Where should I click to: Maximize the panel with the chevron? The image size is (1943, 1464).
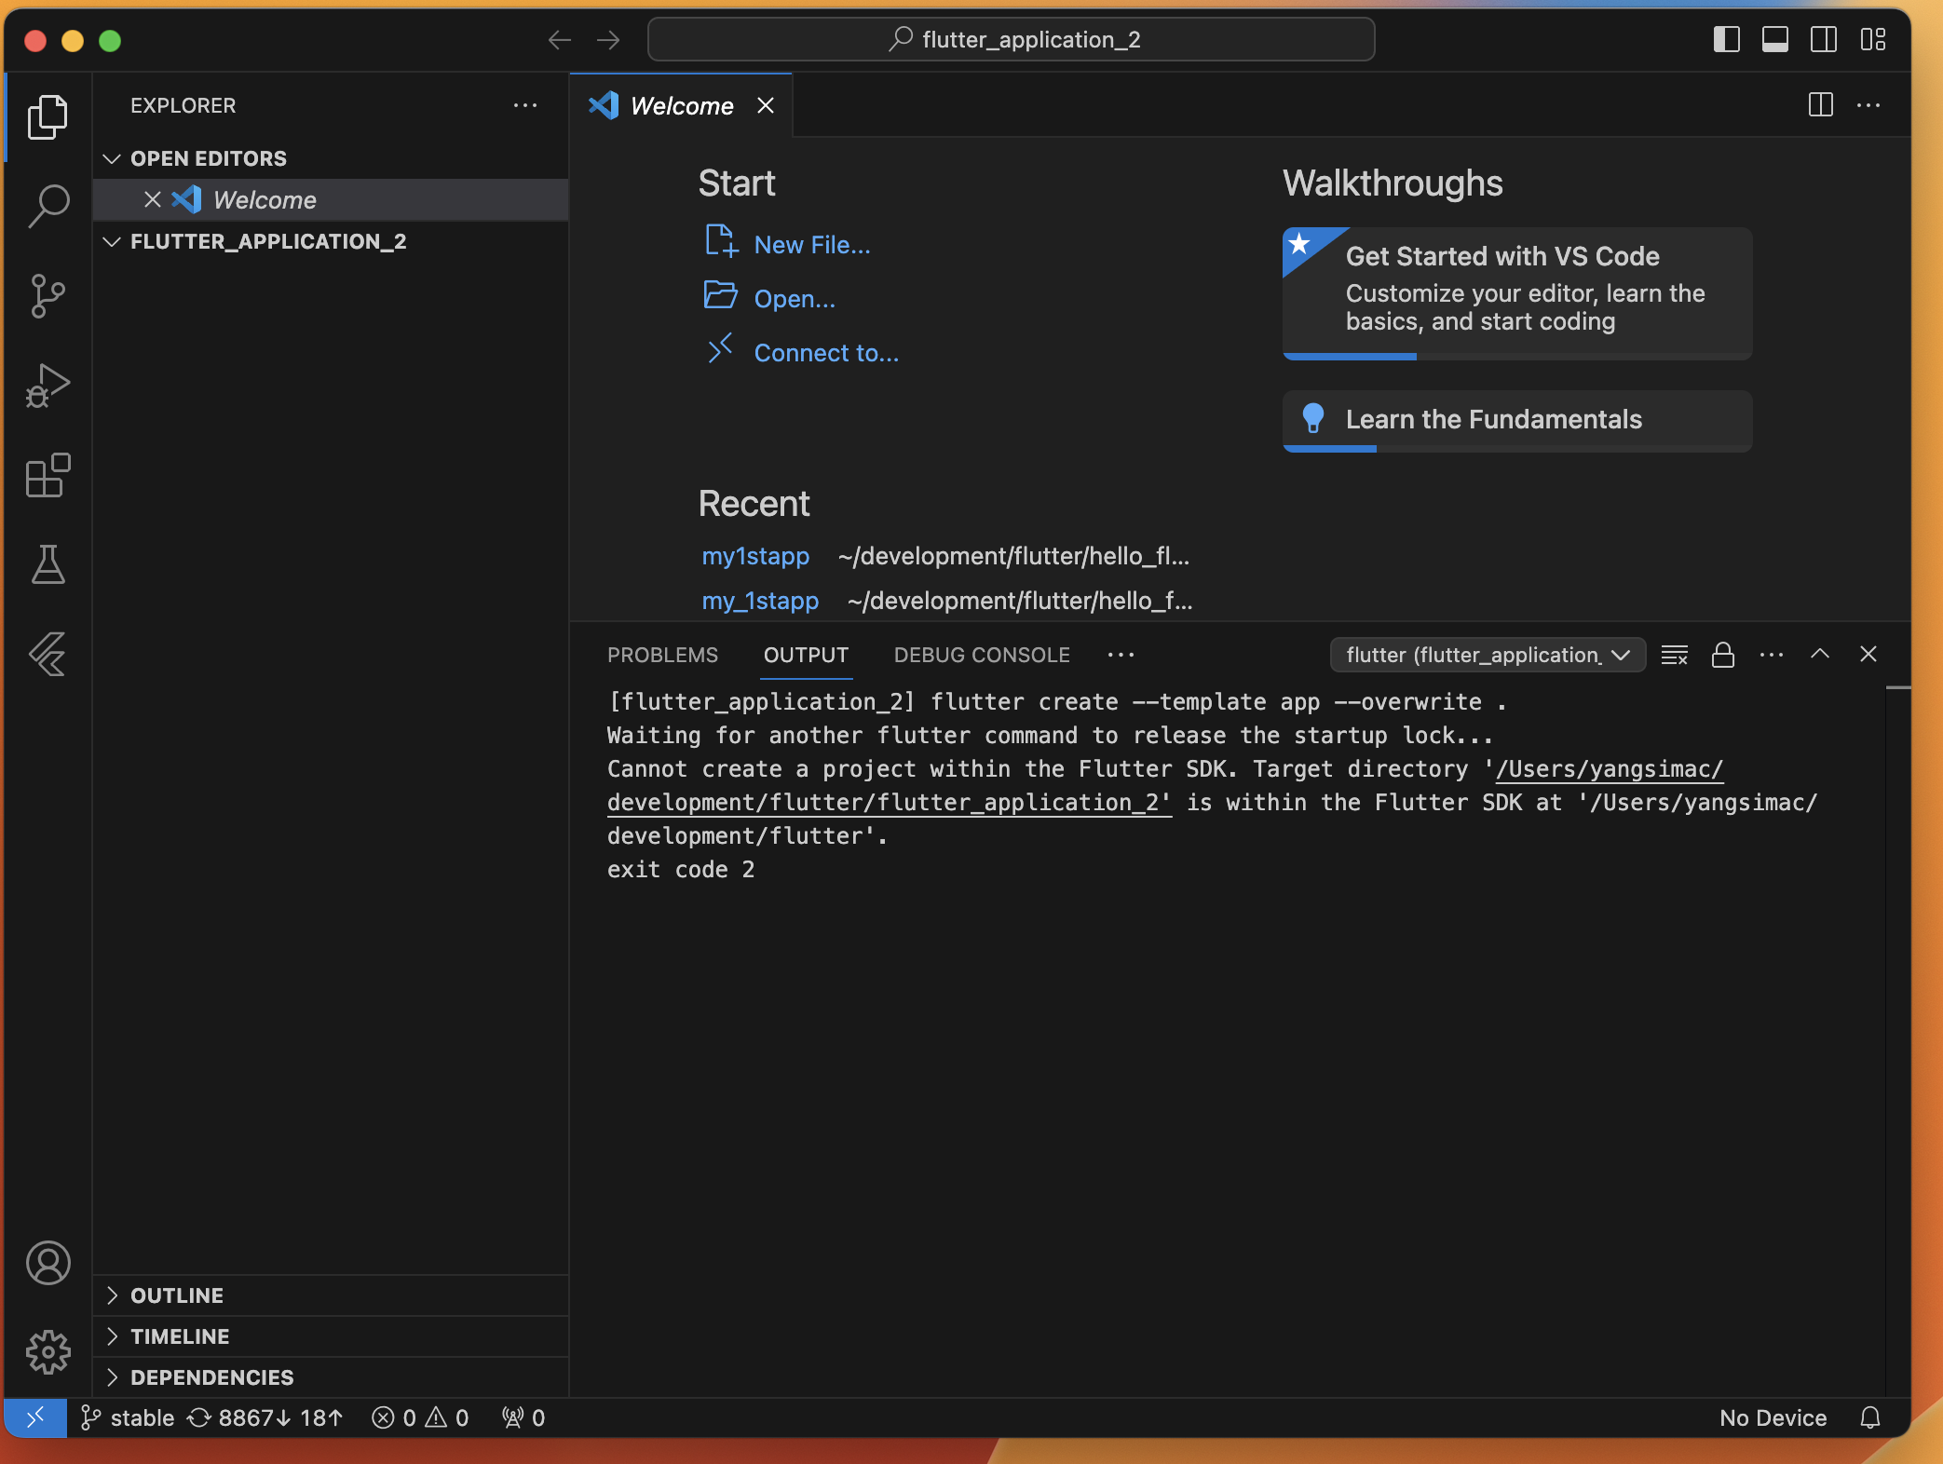point(1819,655)
